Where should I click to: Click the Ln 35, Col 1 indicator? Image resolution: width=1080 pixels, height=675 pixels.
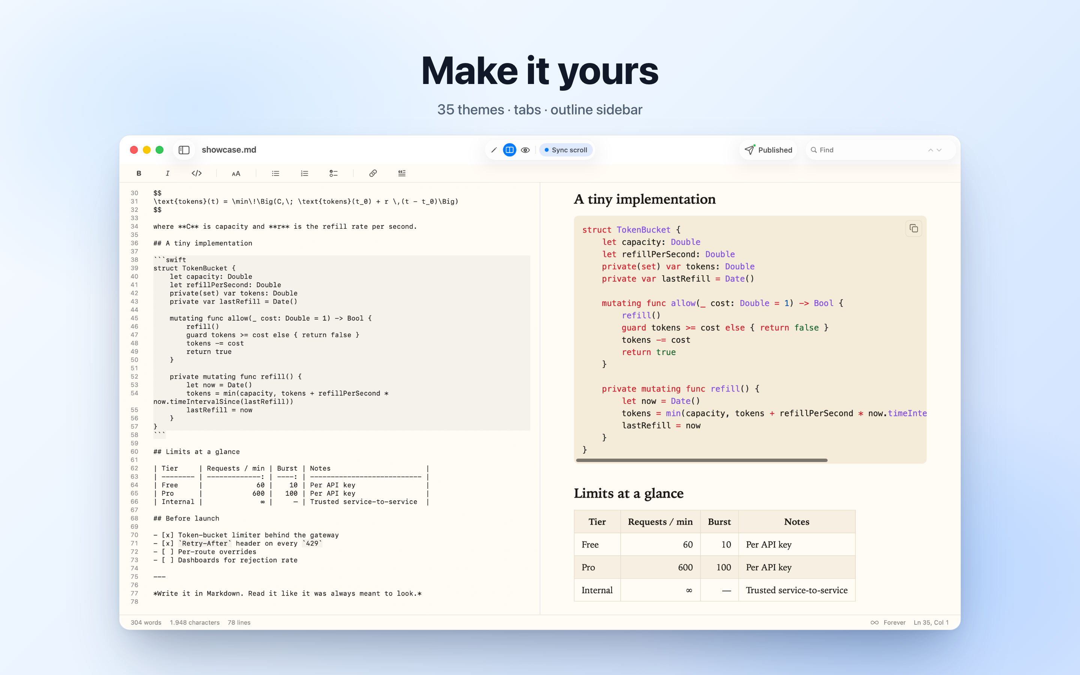931,622
